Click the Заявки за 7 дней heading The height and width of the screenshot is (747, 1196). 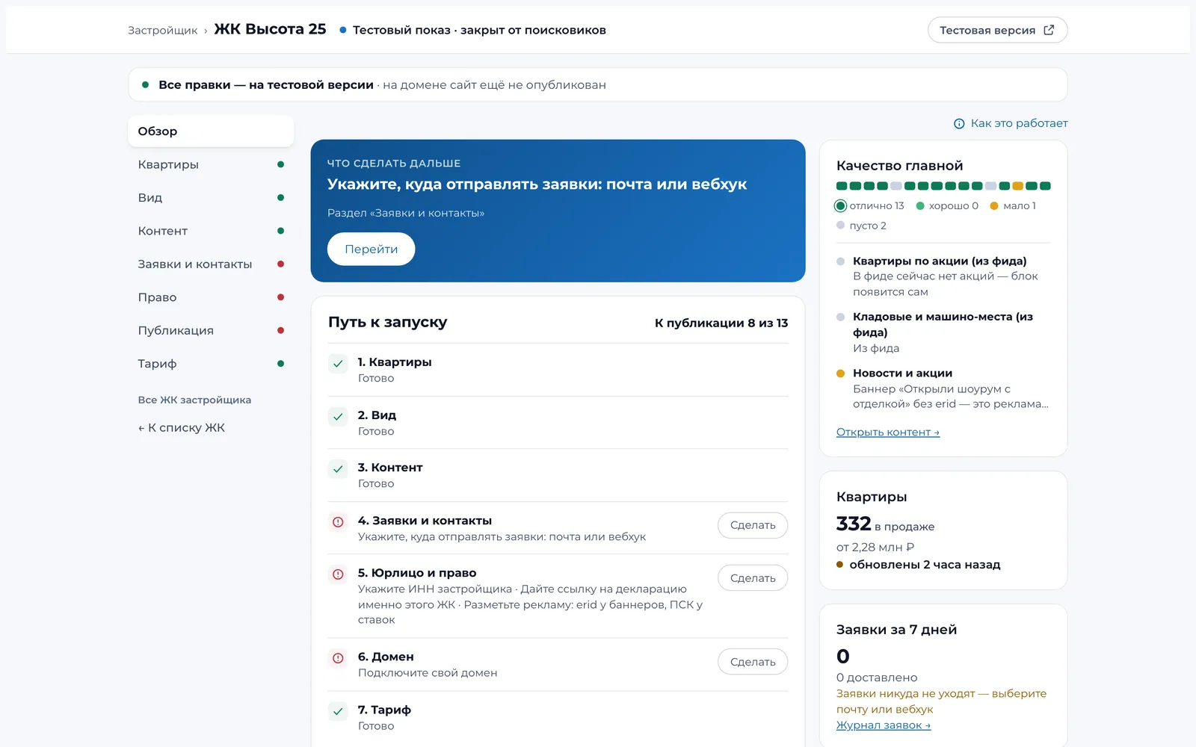pyautogui.click(x=896, y=630)
